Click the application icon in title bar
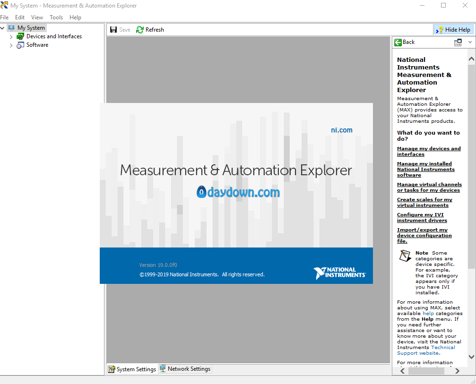This screenshot has height=384, width=476. click(x=4, y=5)
